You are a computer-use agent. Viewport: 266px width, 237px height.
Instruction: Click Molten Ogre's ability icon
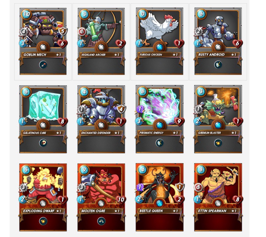101,221
